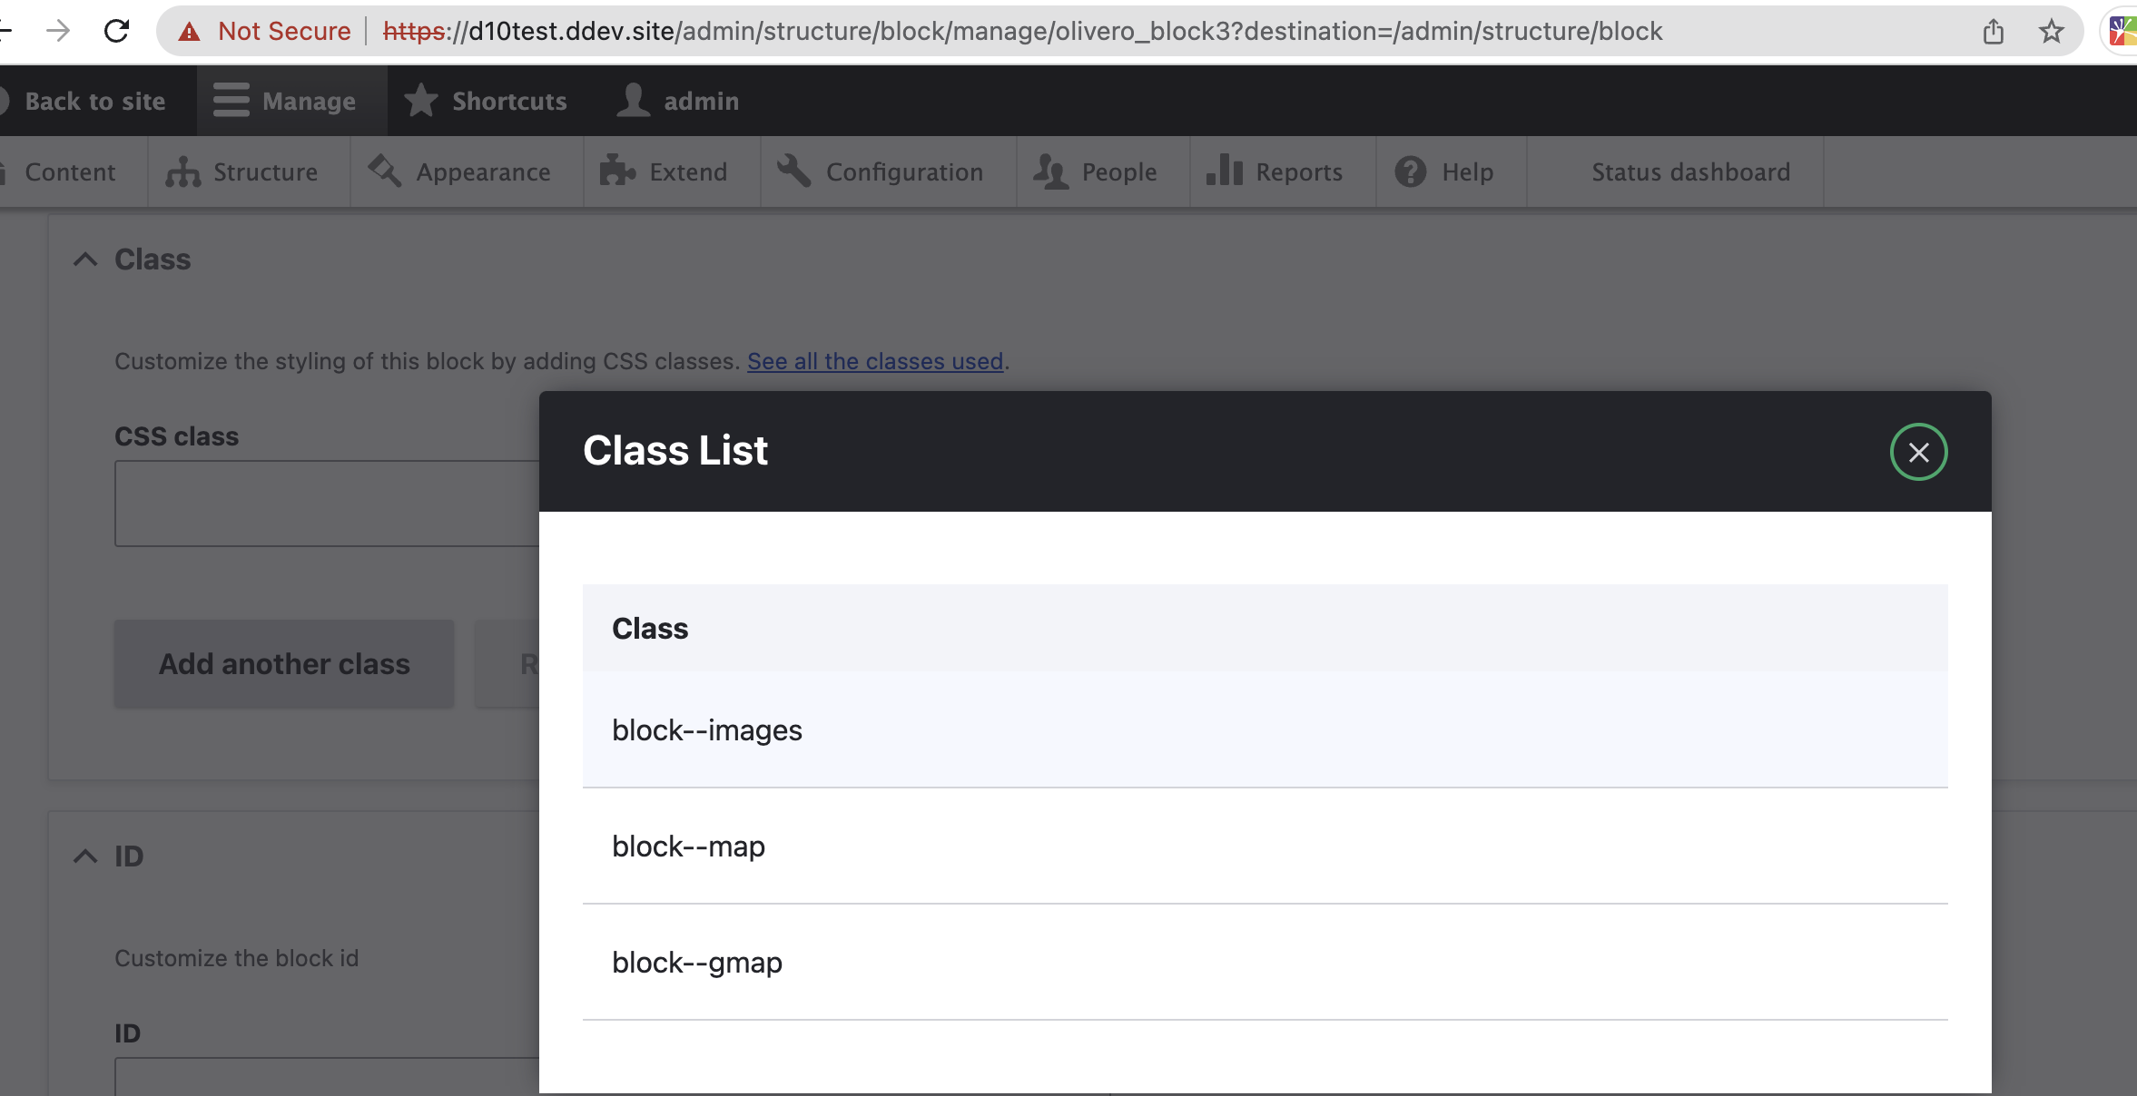The image size is (2137, 1096).
Task: Click the Help question-mark icon
Action: (1410, 171)
